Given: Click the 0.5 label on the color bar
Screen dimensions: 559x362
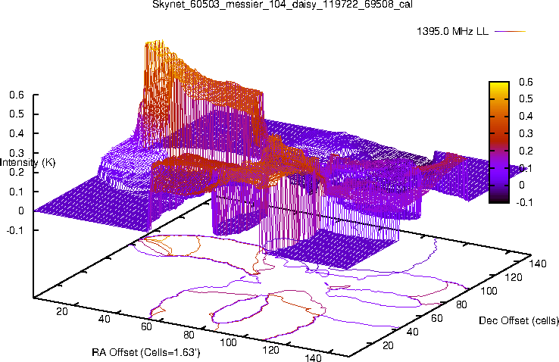Looking at the screenshot, I should point(526,98).
